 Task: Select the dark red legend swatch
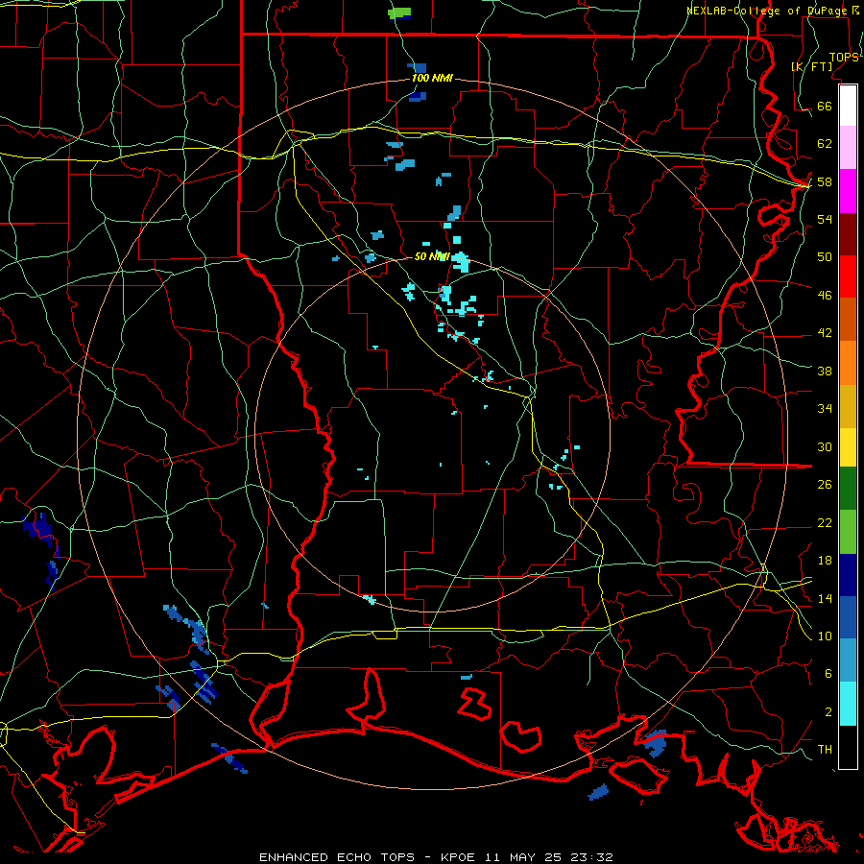click(848, 234)
